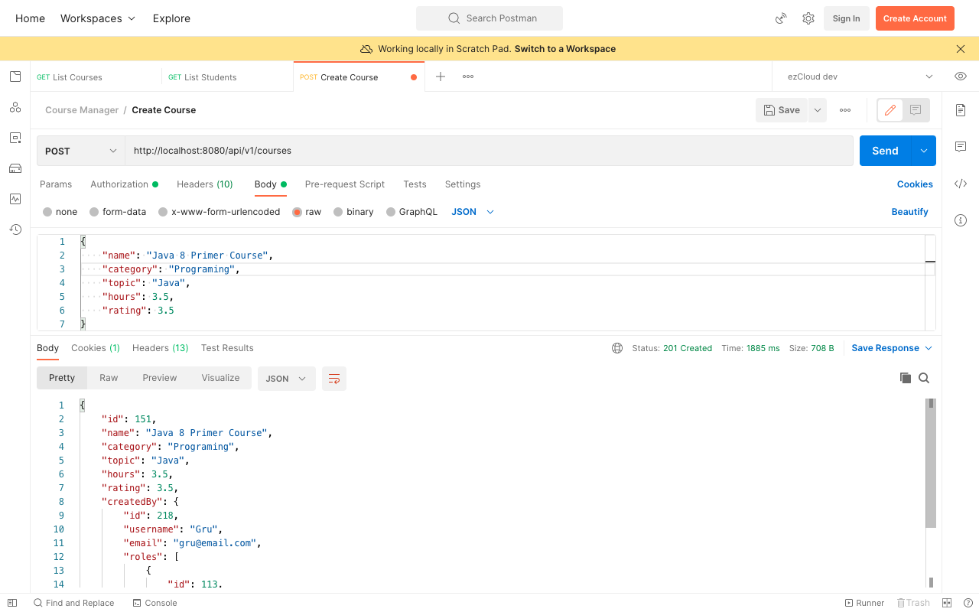Image resolution: width=979 pixels, height=612 pixels.
Task: Select none body type radio
Action: (47, 212)
